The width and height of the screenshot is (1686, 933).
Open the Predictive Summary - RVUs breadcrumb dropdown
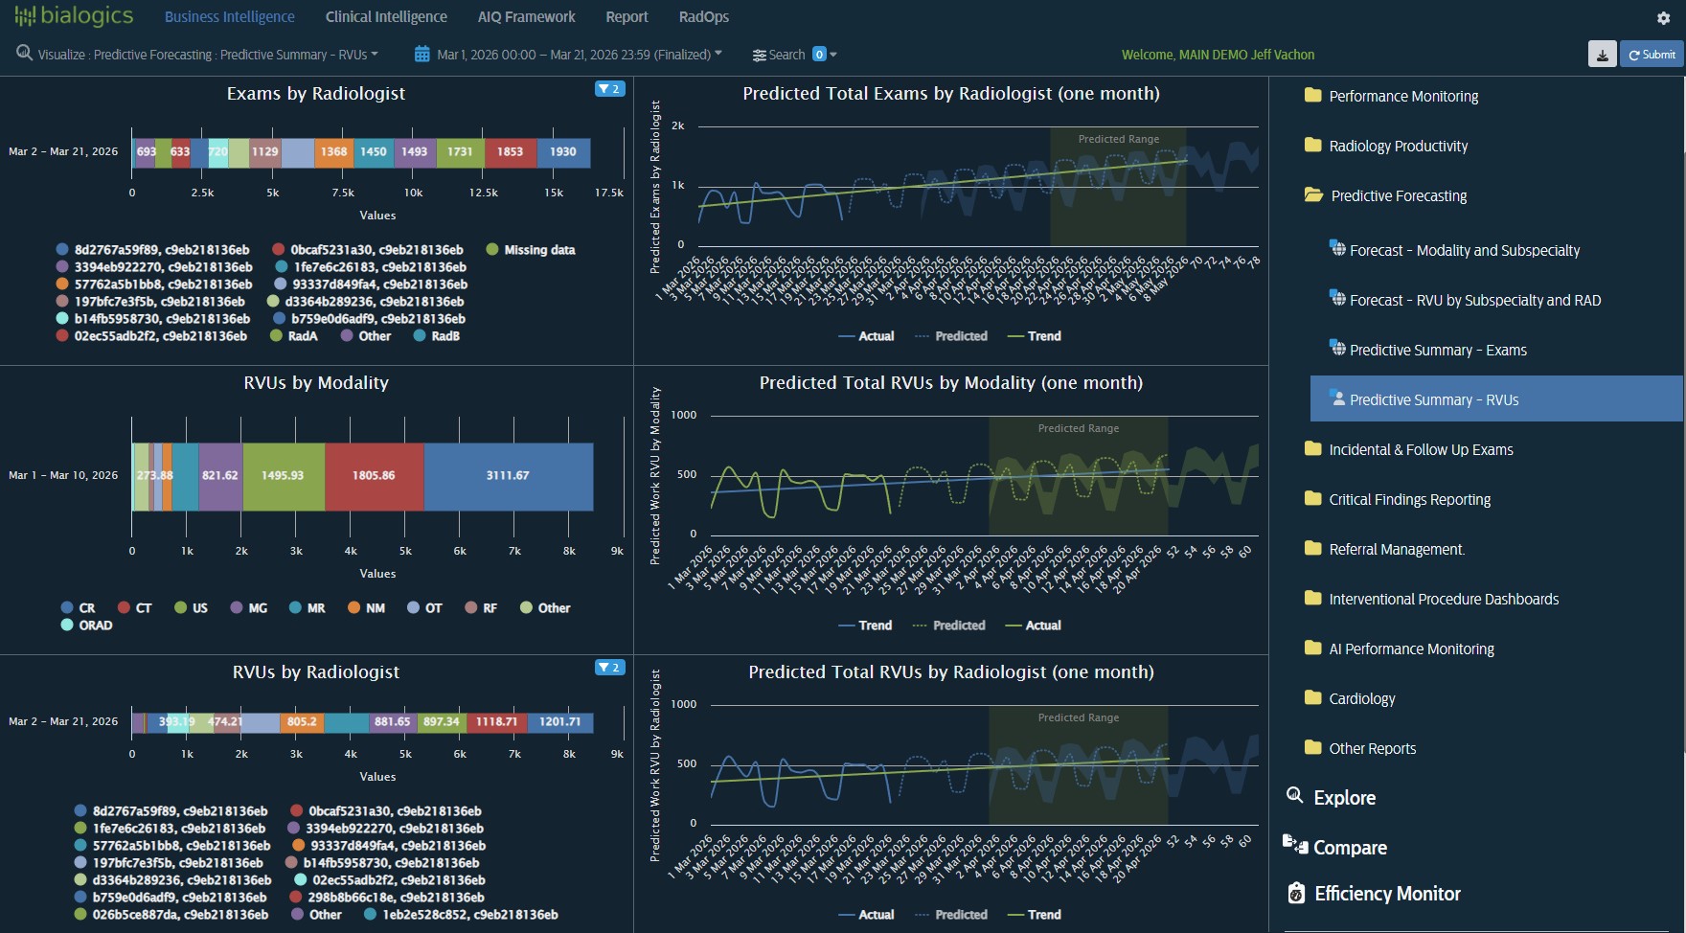point(374,54)
